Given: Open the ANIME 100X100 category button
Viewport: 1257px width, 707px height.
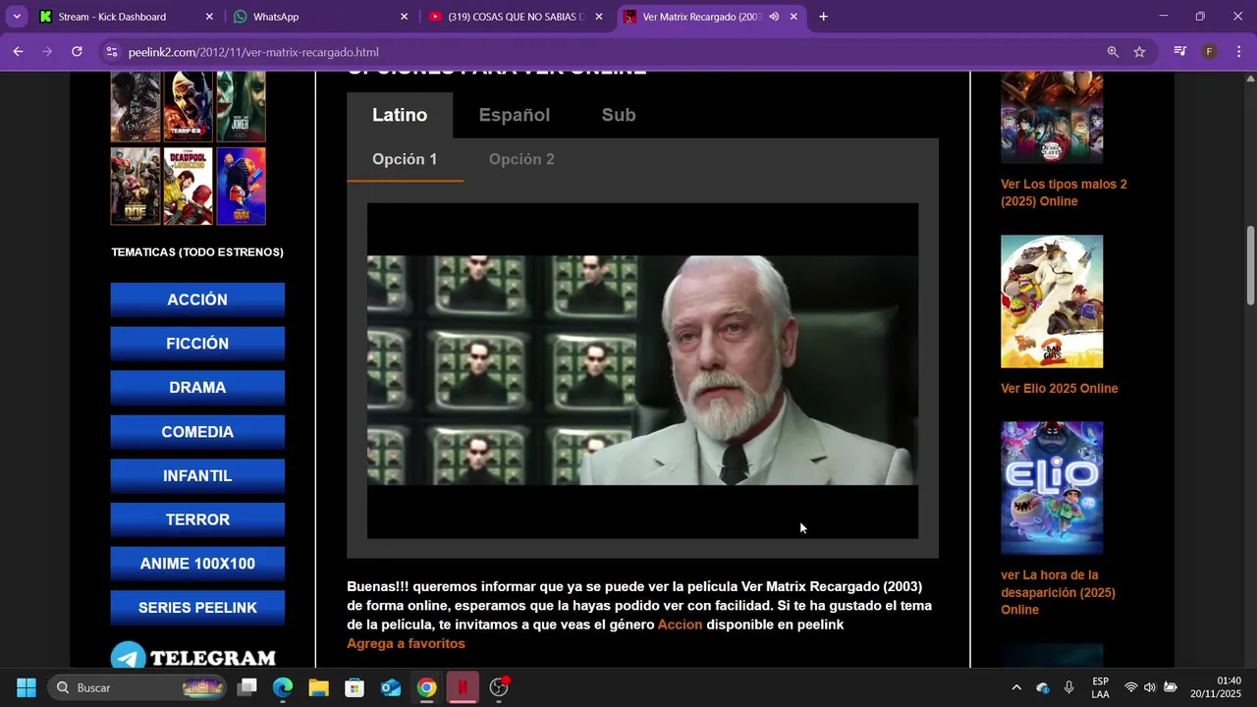Looking at the screenshot, I should pyautogui.click(x=197, y=564).
